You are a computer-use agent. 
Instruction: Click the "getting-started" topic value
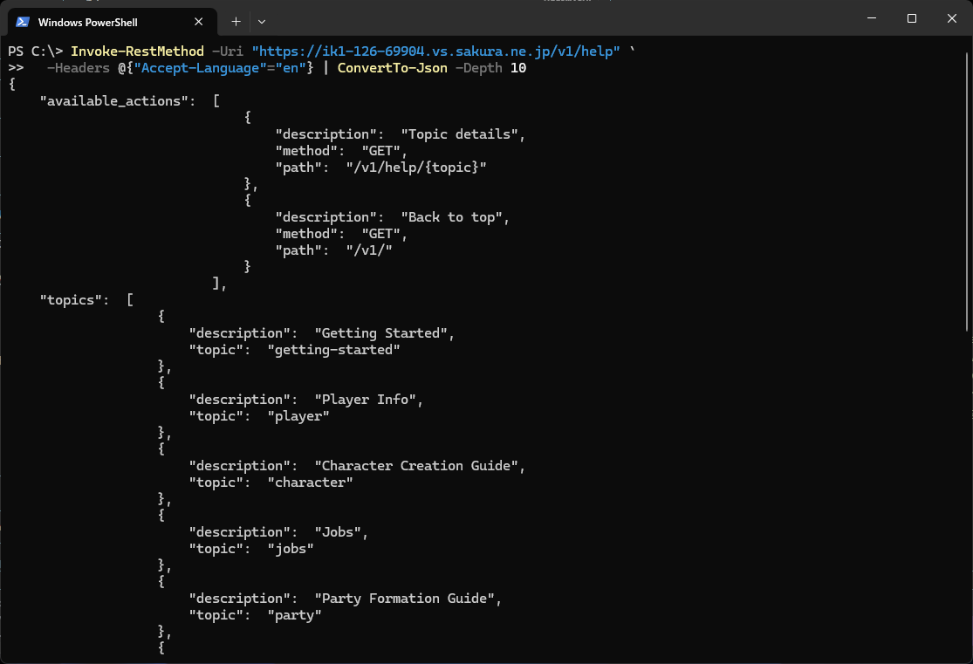[x=333, y=350]
